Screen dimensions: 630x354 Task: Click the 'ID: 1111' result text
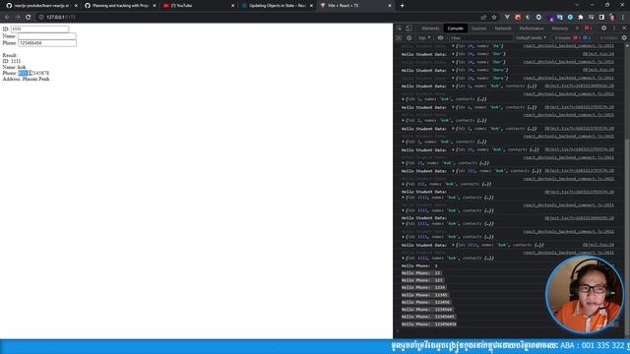[12, 61]
